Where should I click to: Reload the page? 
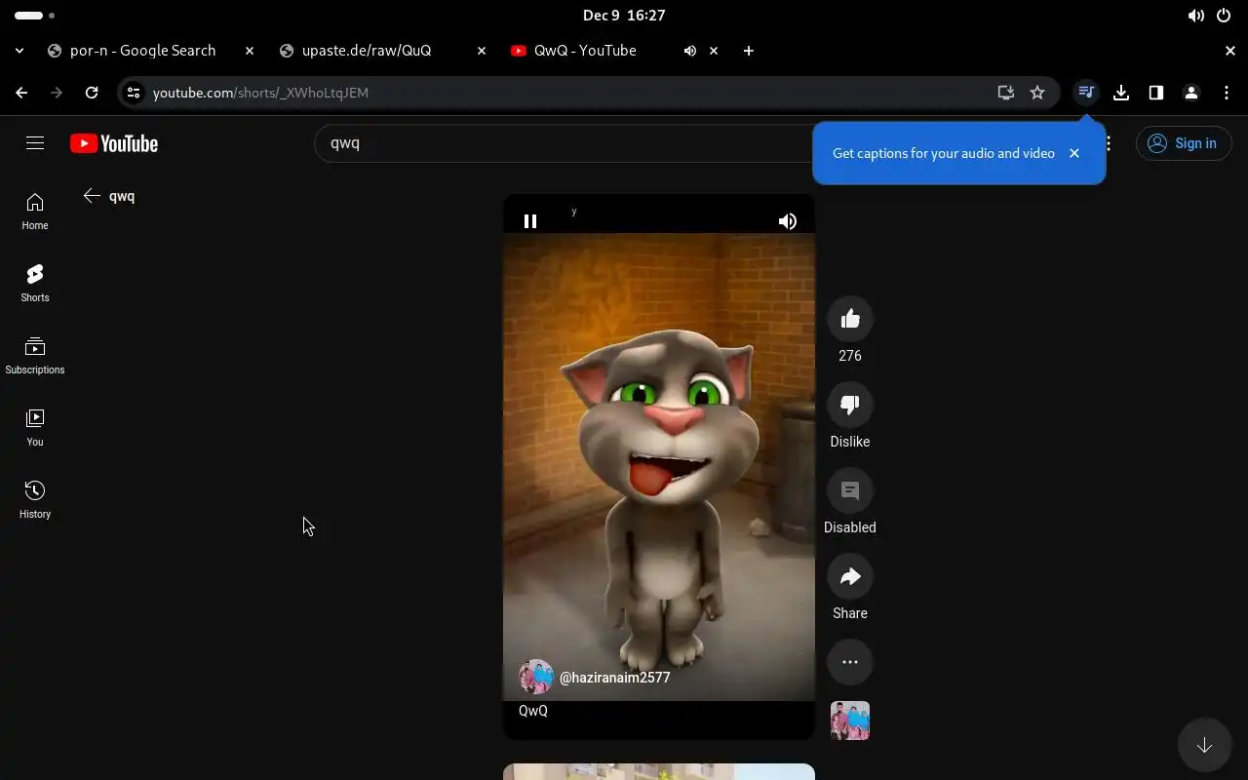tap(92, 93)
